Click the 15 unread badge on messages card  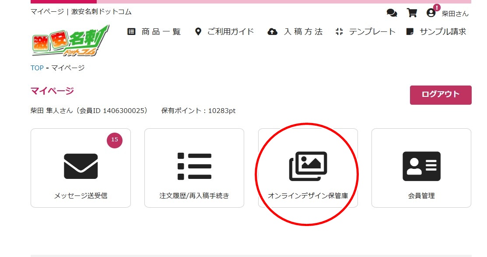tap(115, 140)
